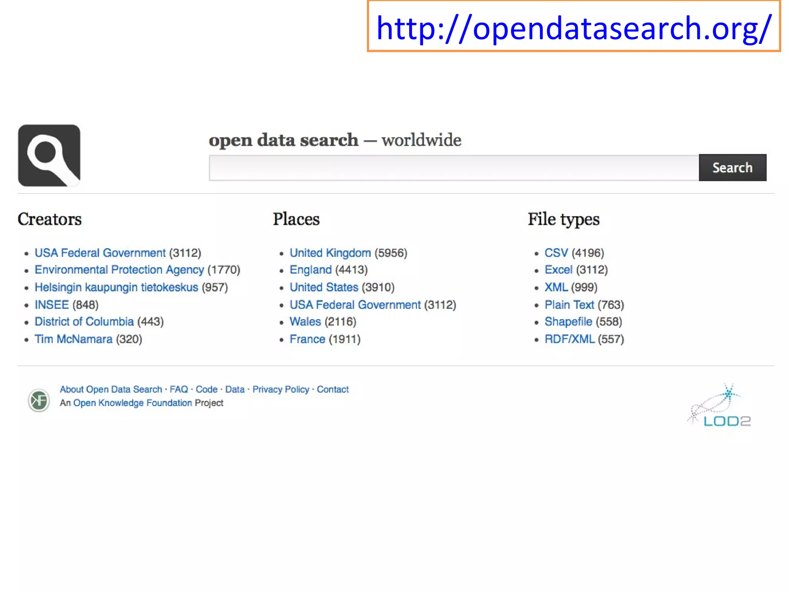
Task: Open the LOD2 project logo
Action: tap(719, 405)
